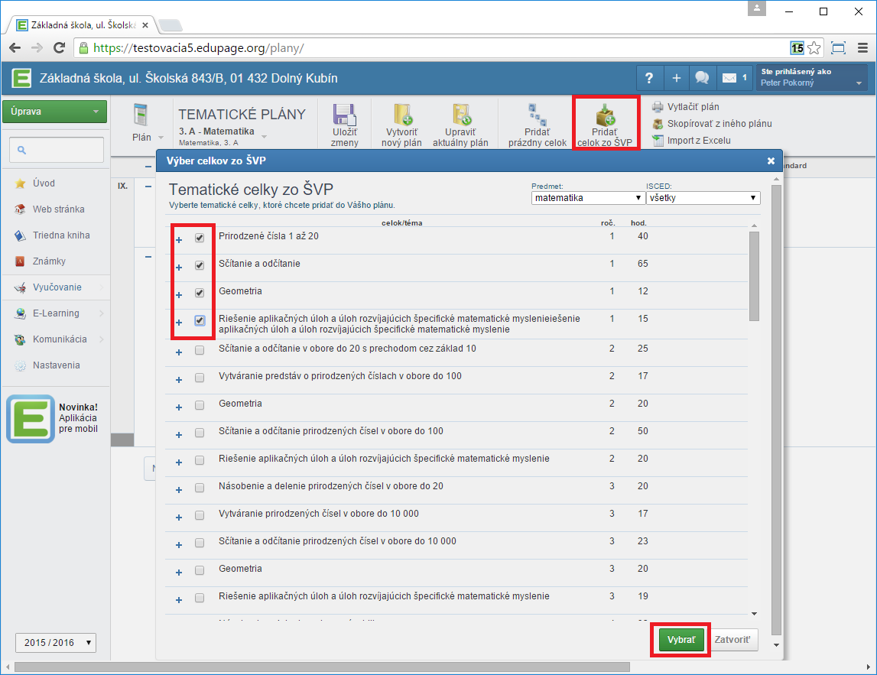This screenshot has height=675, width=877.
Task: Click the sidebar search input field
Action: (57, 150)
